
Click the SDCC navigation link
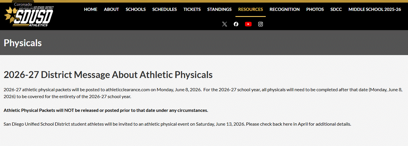click(336, 9)
